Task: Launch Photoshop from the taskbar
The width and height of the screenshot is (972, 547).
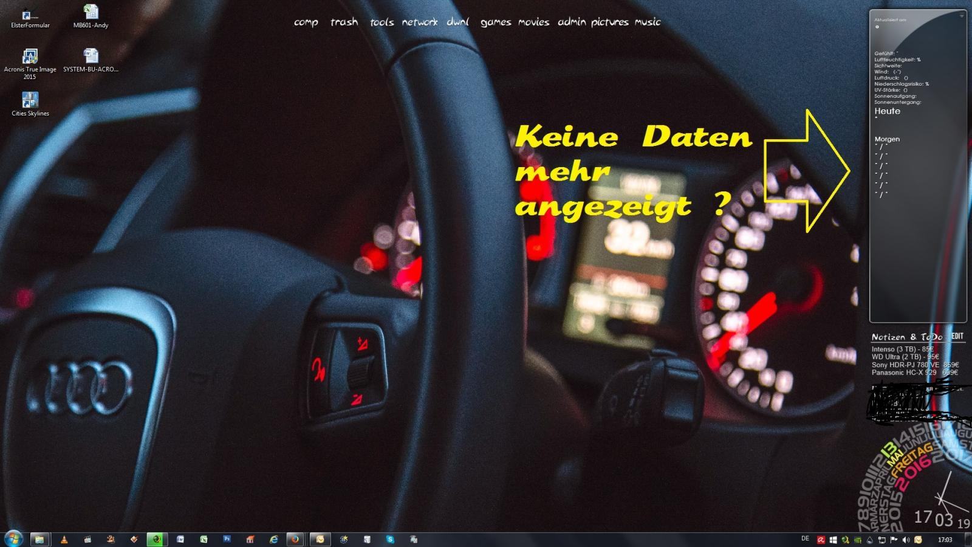Action: 227,539
